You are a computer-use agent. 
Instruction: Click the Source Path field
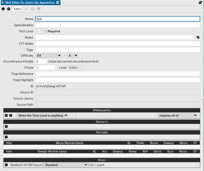118,105
